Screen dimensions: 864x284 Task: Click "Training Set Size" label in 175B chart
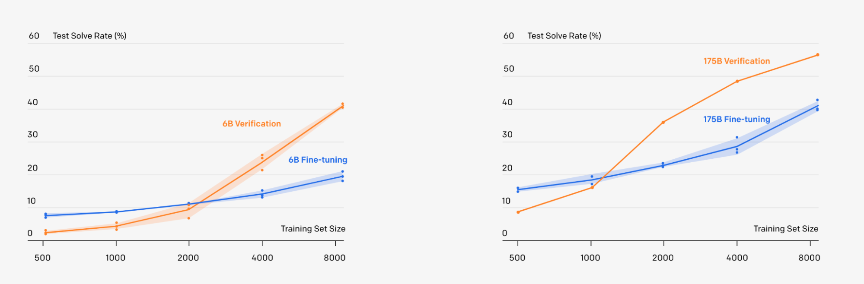[x=786, y=229]
